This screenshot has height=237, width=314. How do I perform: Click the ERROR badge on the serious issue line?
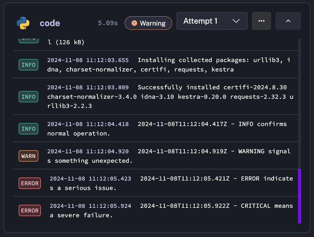point(29,183)
